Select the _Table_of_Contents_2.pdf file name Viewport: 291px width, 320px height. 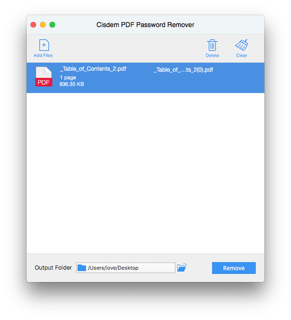[93, 69]
